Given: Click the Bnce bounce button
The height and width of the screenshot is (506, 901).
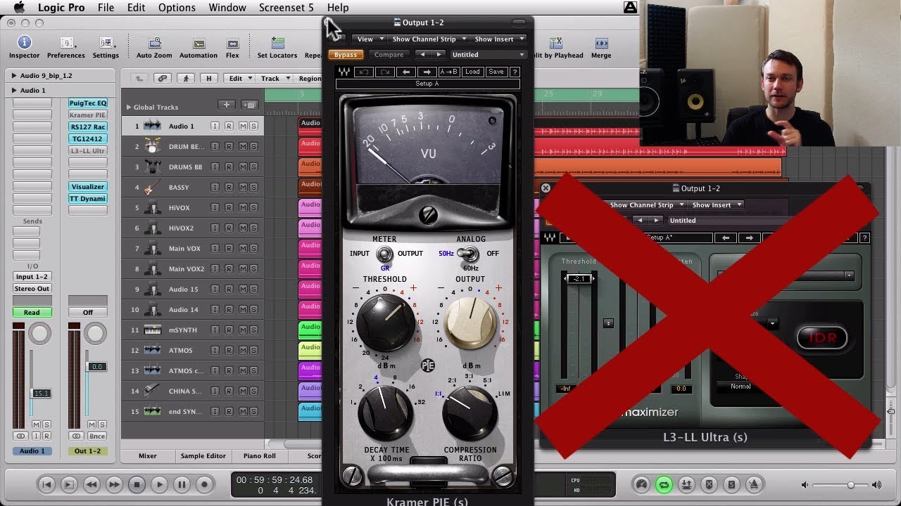Looking at the screenshot, I should click(97, 436).
